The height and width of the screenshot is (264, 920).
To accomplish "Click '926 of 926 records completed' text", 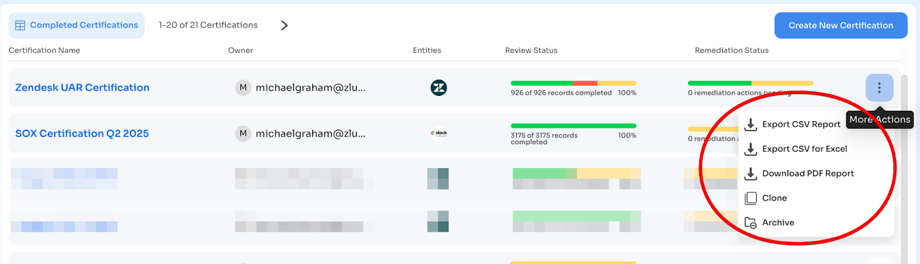I will point(561,93).
